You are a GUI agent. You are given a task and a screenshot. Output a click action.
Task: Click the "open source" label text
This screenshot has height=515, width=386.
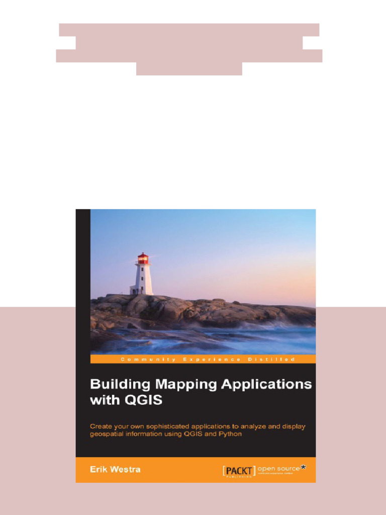tap(278, 468)
